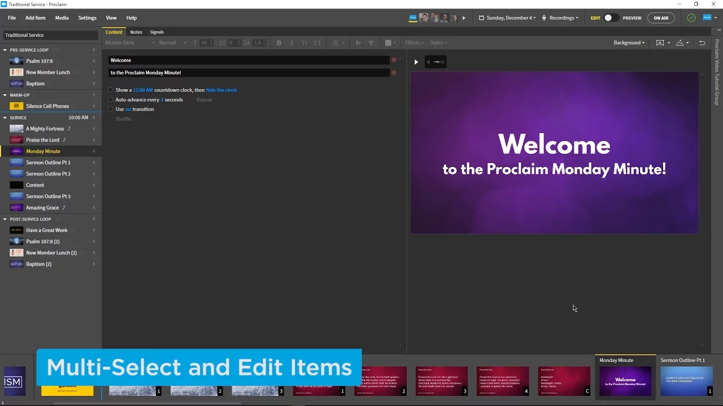Click the 'hide the clock' link
This screenshot has width=723, height=406.
(x=221, y=90)
